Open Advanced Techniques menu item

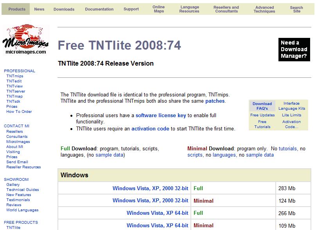264,9
